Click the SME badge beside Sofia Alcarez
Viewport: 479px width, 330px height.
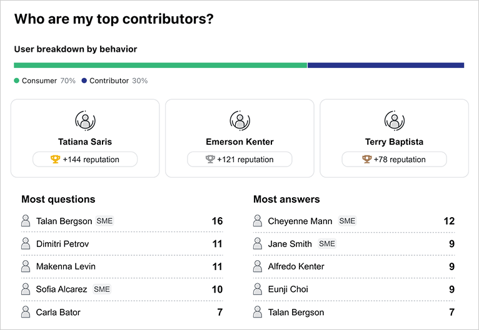(x=102, y=289)
